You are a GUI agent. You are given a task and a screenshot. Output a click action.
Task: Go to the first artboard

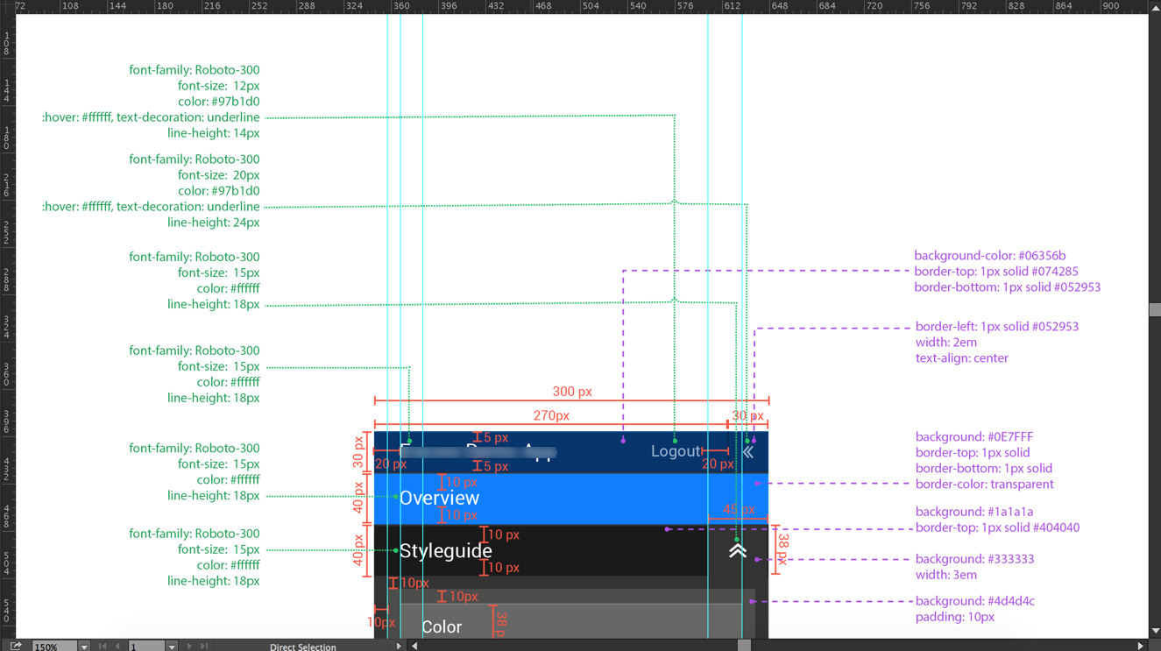pos(103,646)
